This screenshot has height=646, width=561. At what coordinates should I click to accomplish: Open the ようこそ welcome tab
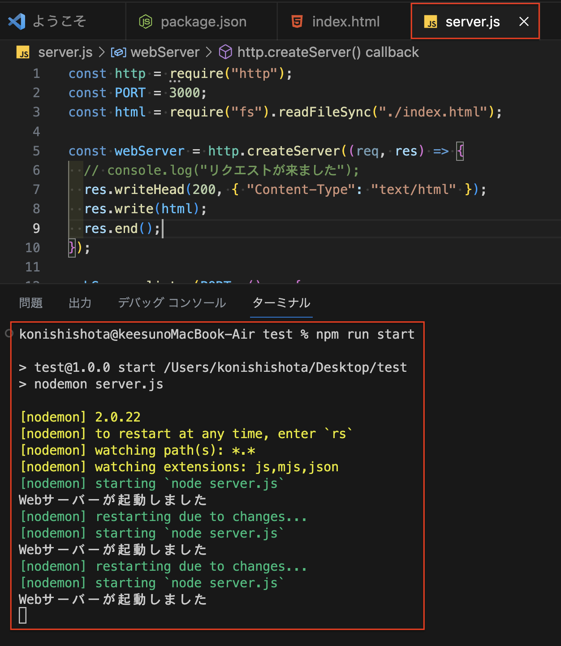click(x=60, y=21)
